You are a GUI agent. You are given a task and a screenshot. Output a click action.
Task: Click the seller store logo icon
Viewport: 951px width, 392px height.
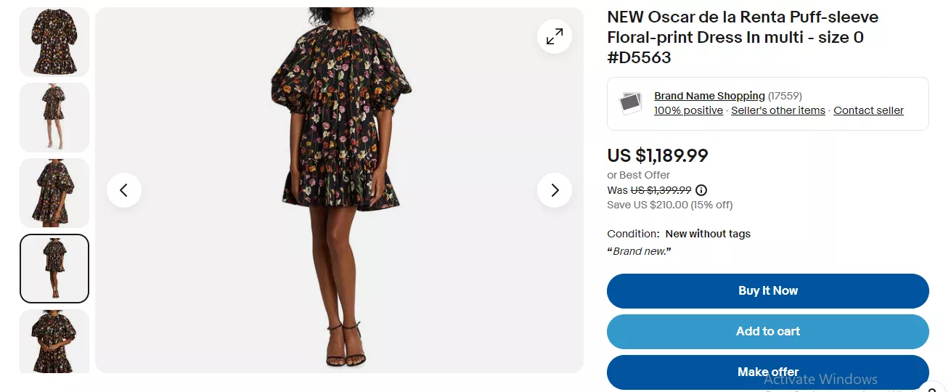click(x=631, y=103)
